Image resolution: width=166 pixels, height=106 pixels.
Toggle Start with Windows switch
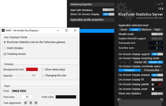click(x=108, y=10)
